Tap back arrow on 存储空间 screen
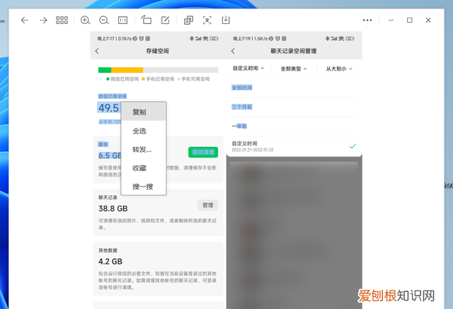Screen dimensions: 453x309 tap(97, 51)
